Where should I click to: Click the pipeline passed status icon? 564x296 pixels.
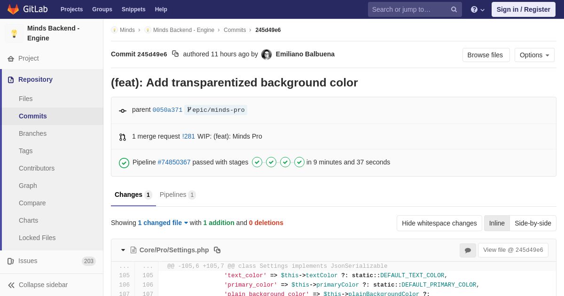tap(124, 163)
